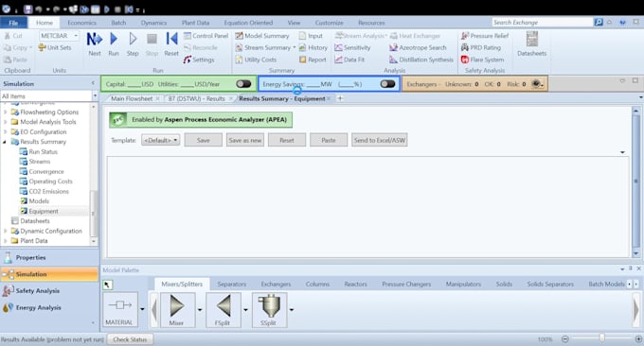Click the Search Exchange field
The height and width of the screenshot is (346, 644).
pos(542,22)
